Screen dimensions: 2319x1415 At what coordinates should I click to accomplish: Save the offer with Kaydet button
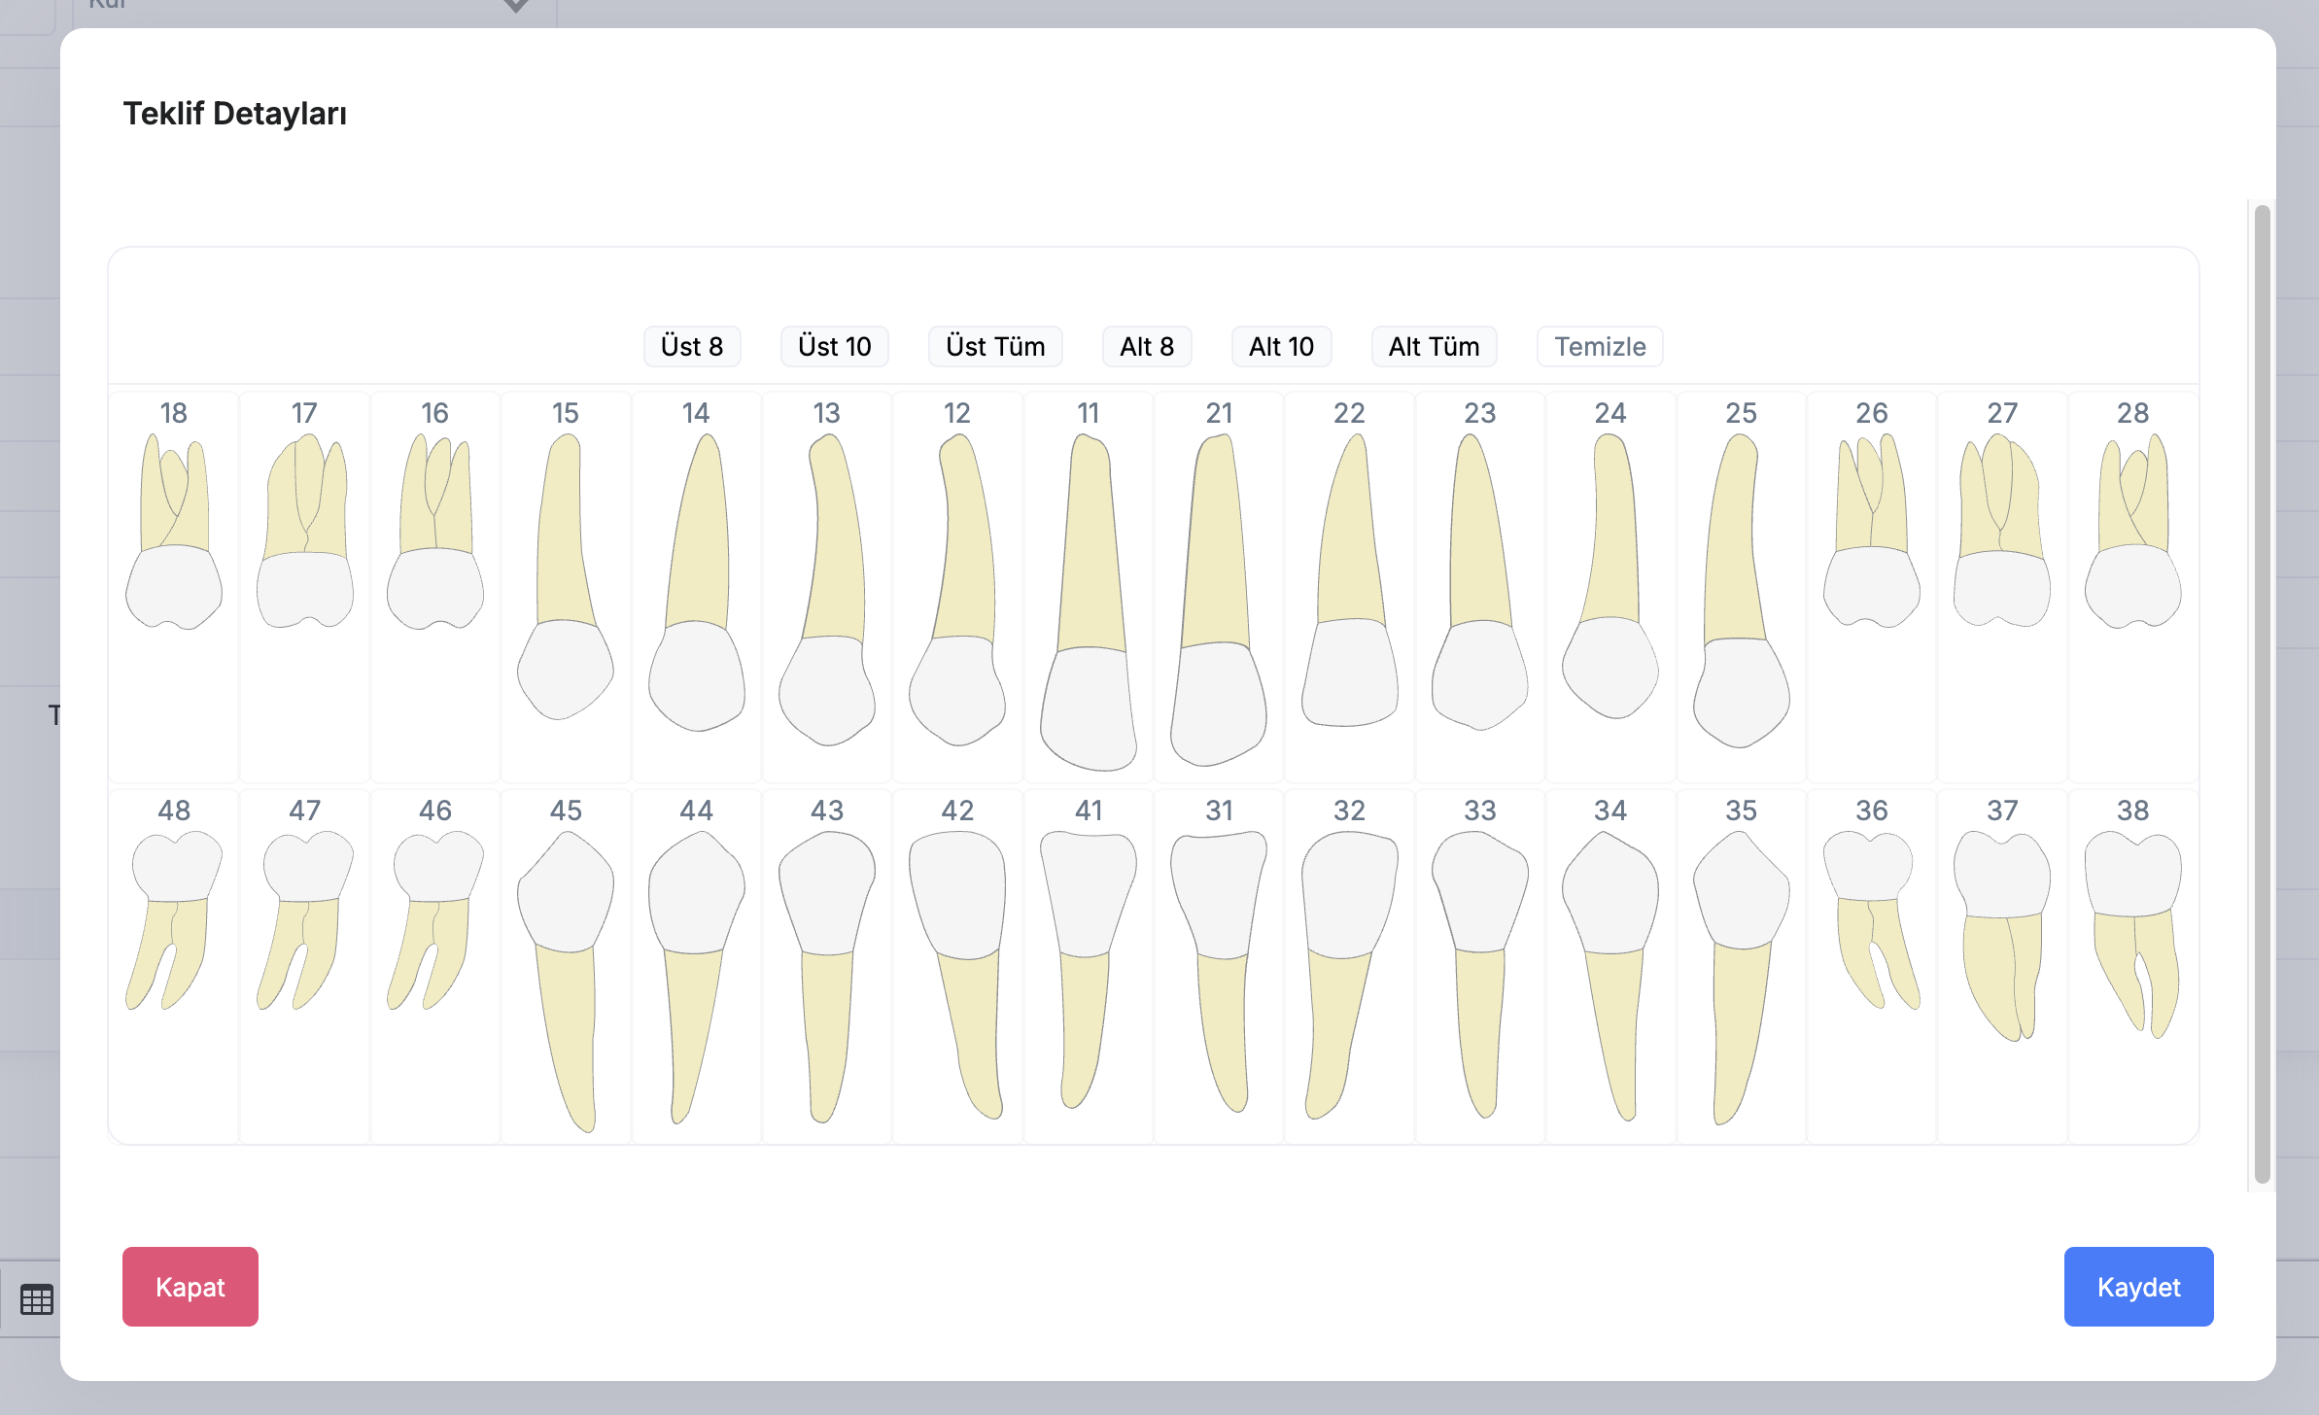tap(2138, 1287)
